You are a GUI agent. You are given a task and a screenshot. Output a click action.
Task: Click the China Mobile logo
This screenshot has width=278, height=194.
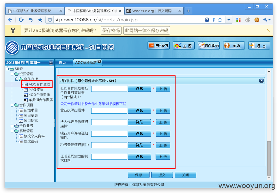pyautogui.click(x=12, y=47)
